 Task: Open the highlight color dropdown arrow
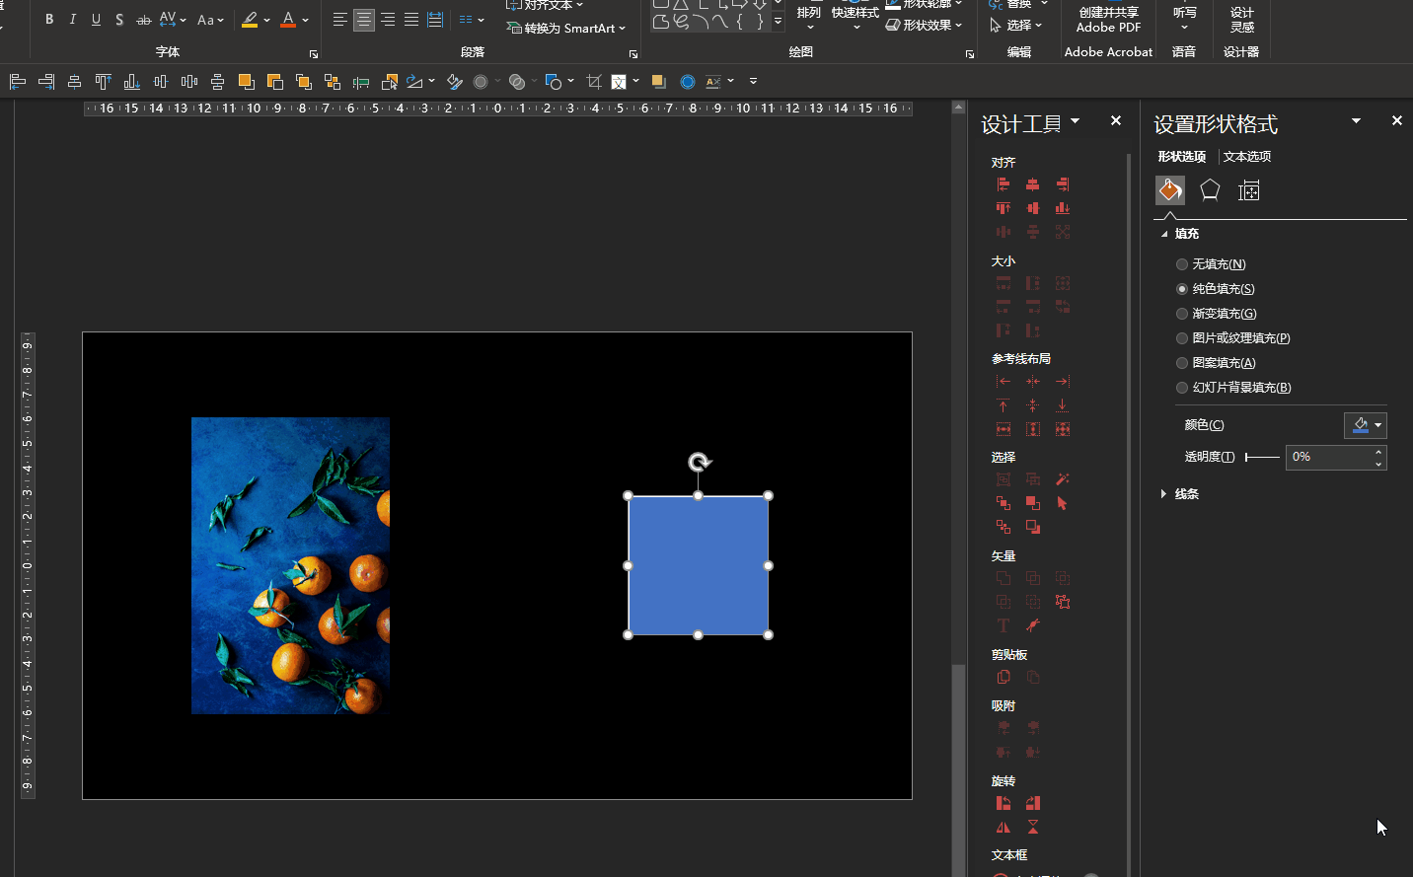(x=266, y=20)
